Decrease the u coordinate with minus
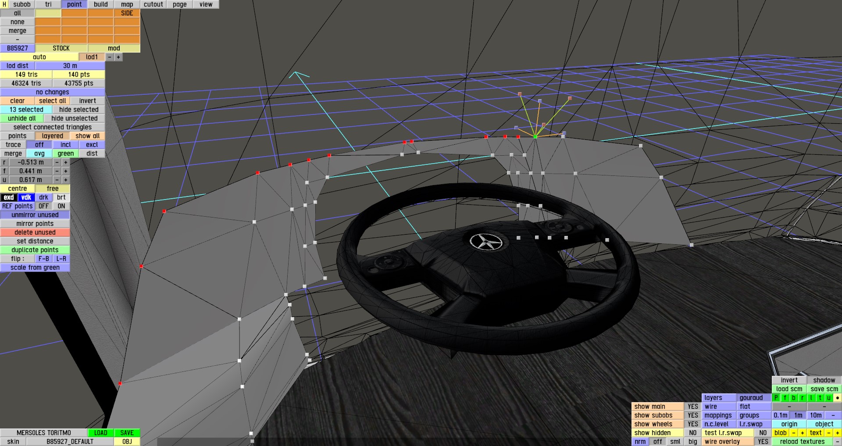Image resolution: width=842 pixels, height=446 pixels. [57, 180]
